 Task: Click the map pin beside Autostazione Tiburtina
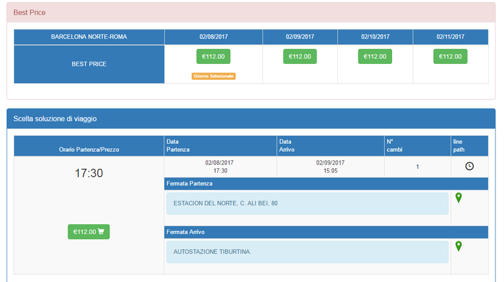pyautogui.click(x=459, y=246)
